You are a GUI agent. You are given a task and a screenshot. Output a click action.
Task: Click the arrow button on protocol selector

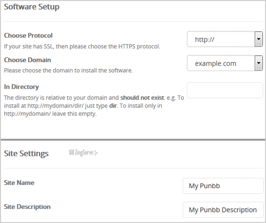click(259, 39)
